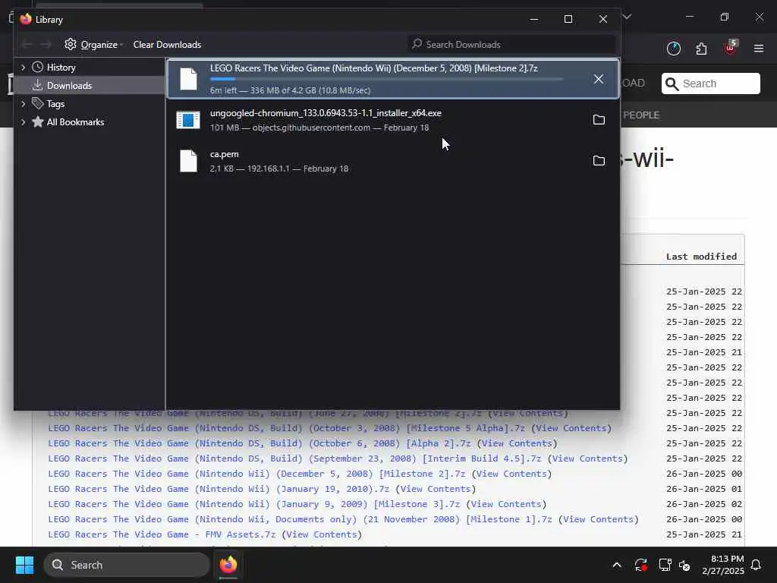Open Firefox extensions puzzle icon
777x583 pixels.
701,49
